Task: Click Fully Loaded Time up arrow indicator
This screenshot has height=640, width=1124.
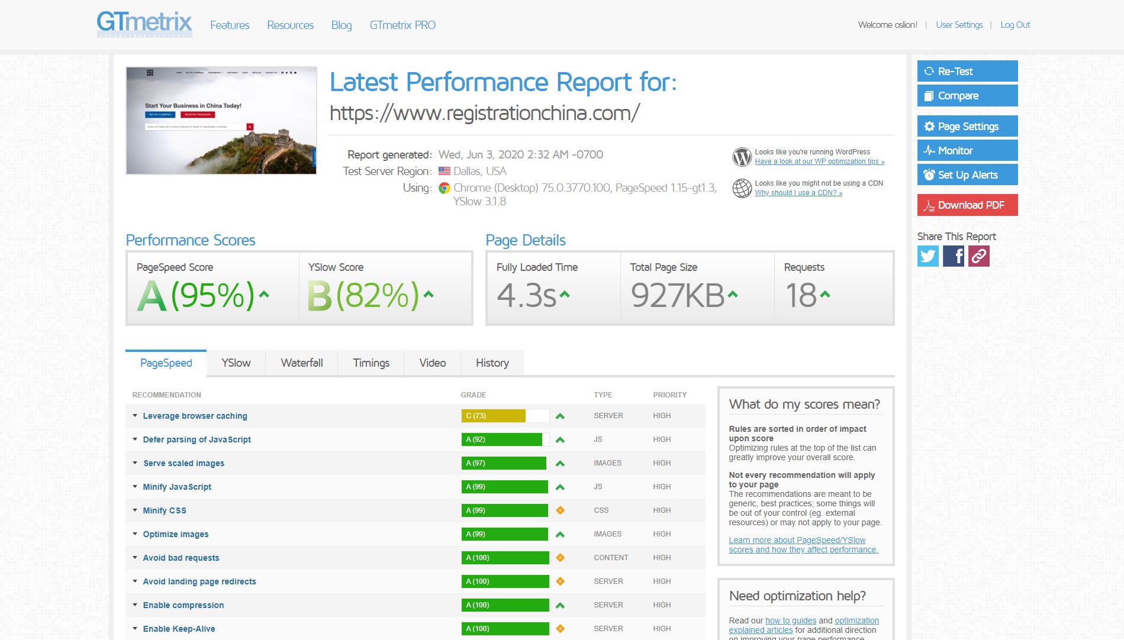Action: click(x=565, y=294)
